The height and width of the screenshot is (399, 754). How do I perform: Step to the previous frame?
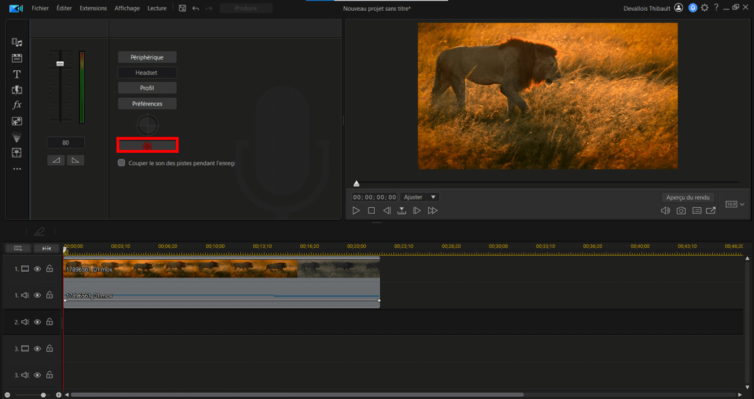[387, 211]
